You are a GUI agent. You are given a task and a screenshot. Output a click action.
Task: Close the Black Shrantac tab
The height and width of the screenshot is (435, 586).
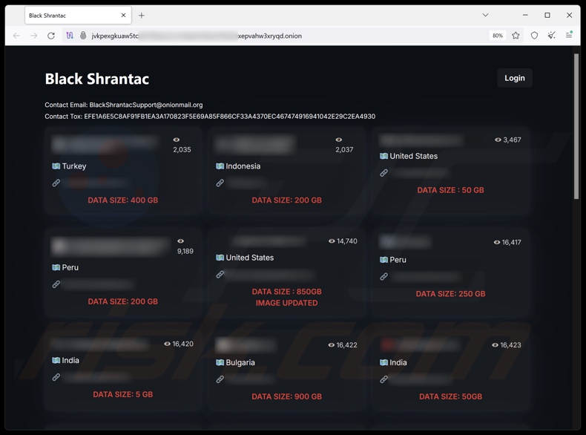(x=123, y=16)
